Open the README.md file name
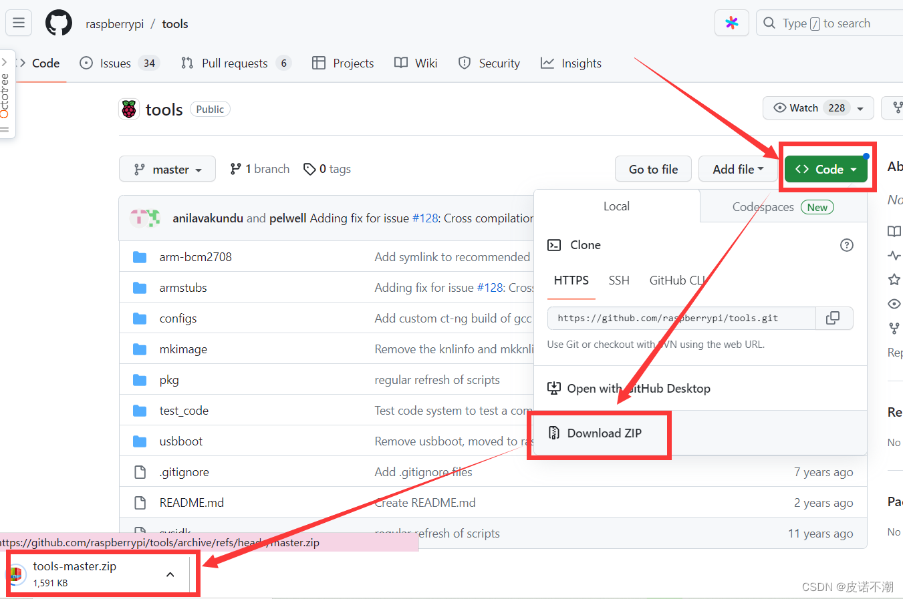The image size is (903, 599). tap(192, 503)
